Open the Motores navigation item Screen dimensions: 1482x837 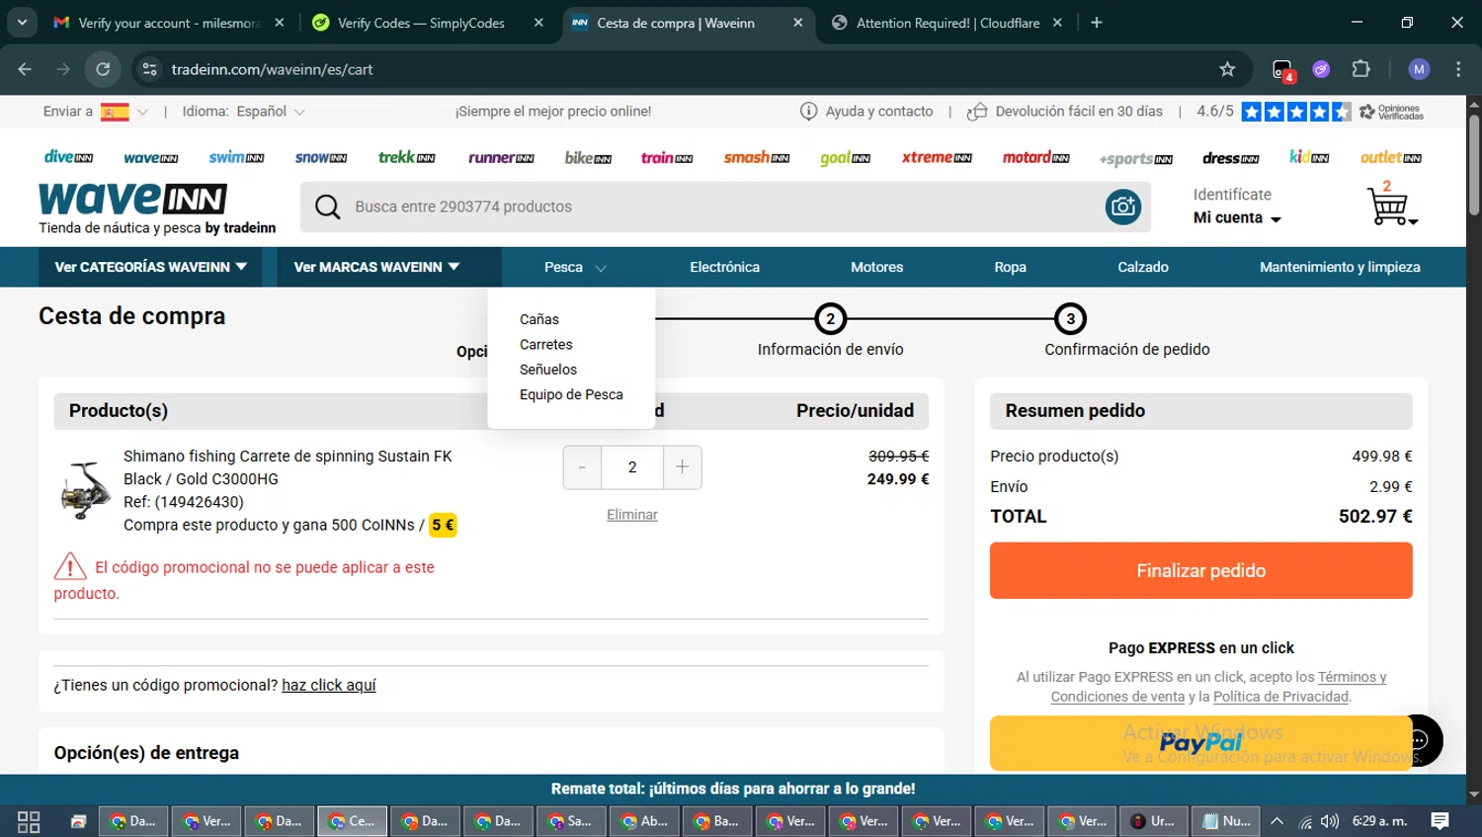point(876,267)
